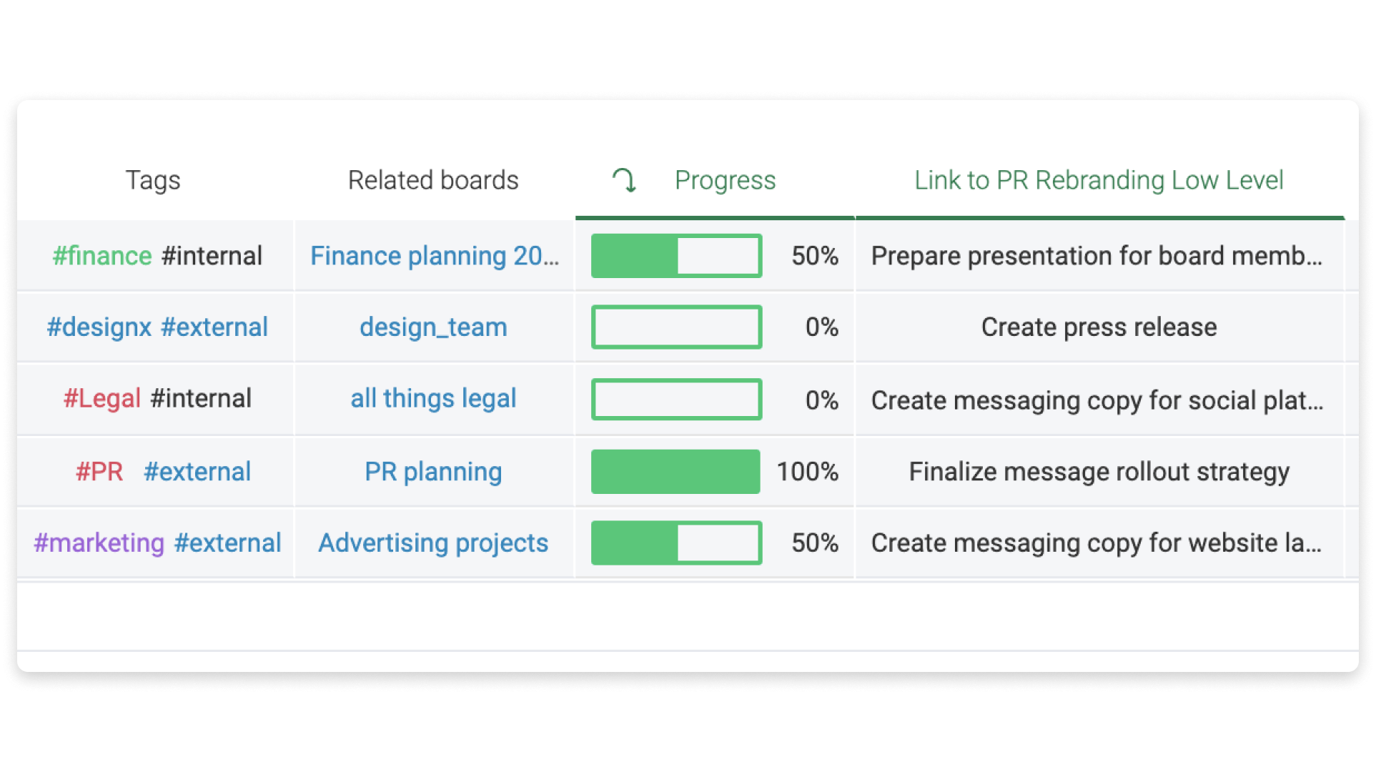Click the empty progress bar in design_team row

676,327
